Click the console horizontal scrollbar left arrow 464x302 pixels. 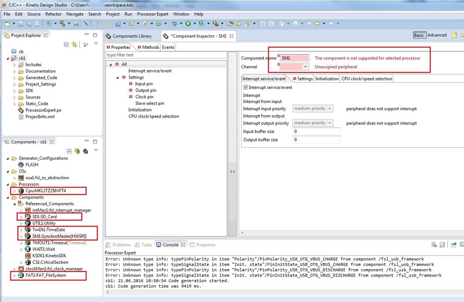107,292
